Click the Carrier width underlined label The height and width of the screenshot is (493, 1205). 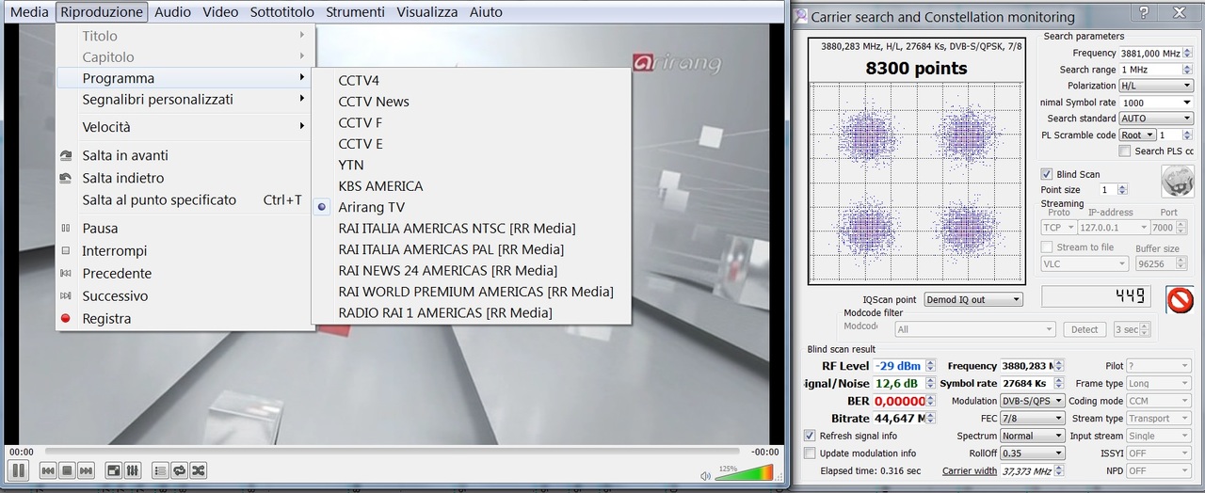click(x=969, y=470)
